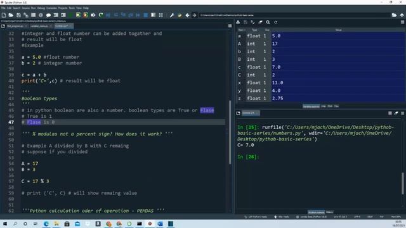Image resolution: width=406 pixels, height=228 pixels.
Task: Open the Debug menu
Action: 41,8
